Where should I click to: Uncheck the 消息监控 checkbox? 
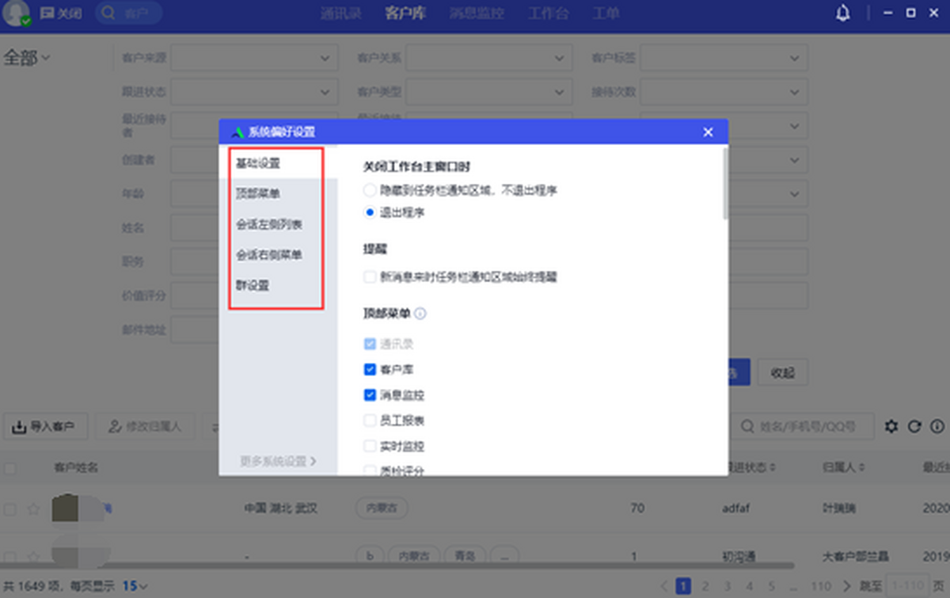(368, 394)
